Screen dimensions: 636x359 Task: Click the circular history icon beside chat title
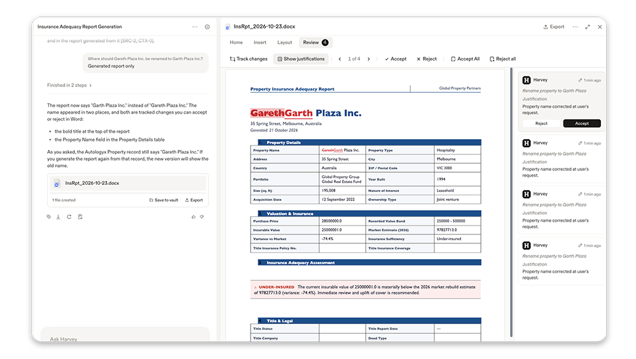click(x=207, y=27)
